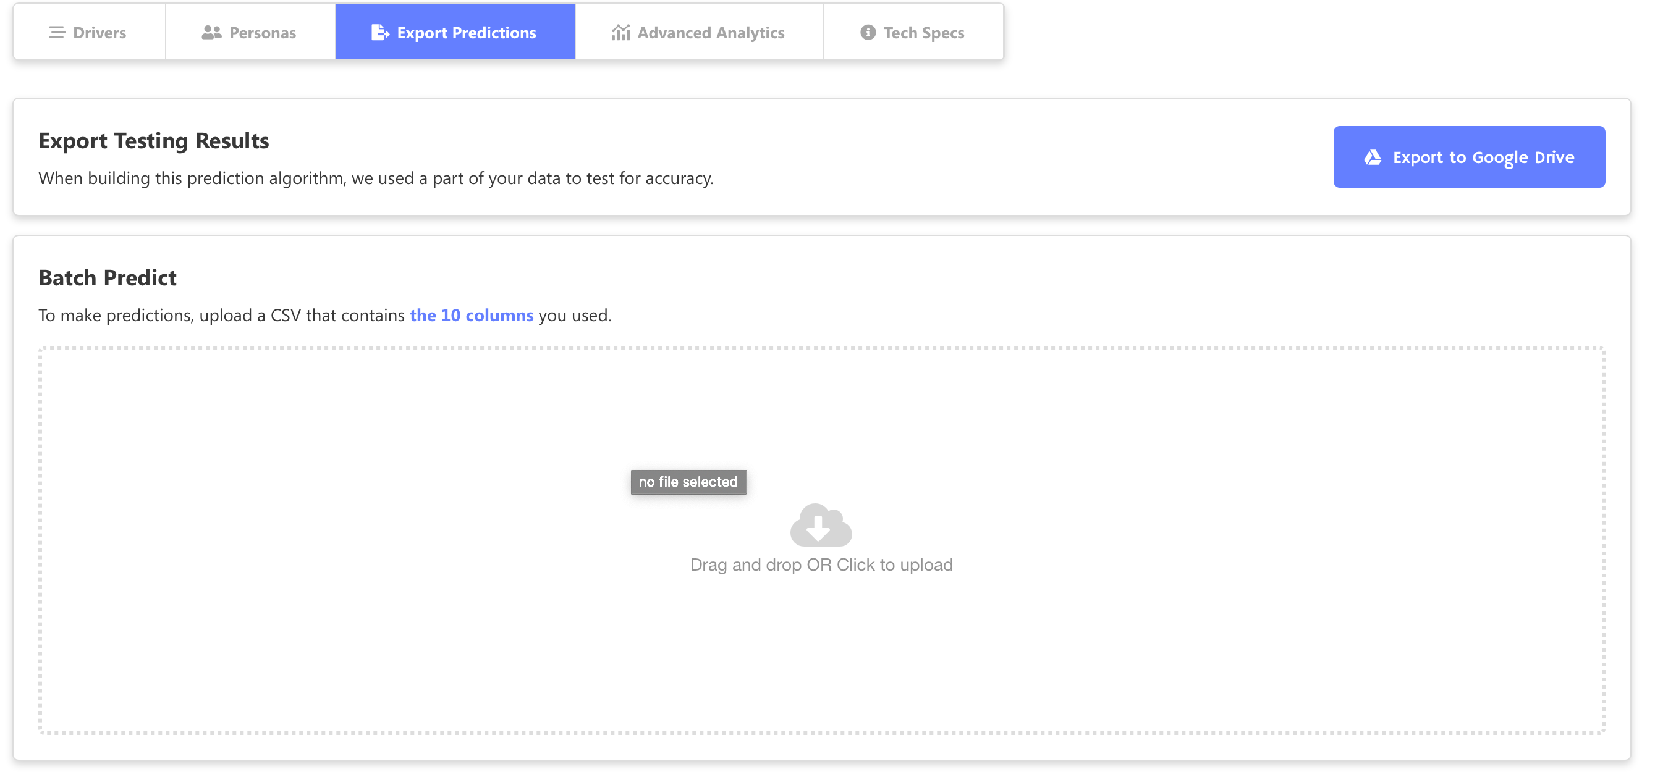Click the Tech Specs info icon

(867, 33)
